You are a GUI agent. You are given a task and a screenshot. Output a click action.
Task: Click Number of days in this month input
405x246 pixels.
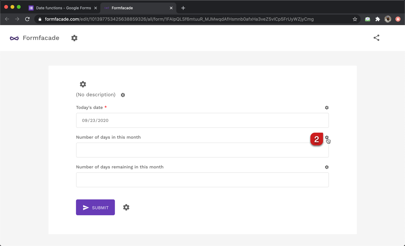coord(202,150)
